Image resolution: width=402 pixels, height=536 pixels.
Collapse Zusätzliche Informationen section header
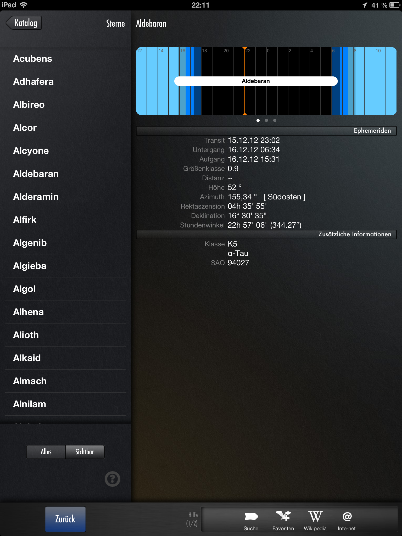266,234
